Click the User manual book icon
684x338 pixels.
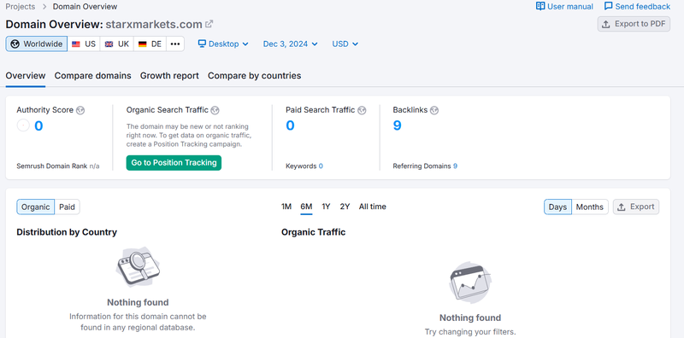(x=540, y=7)
